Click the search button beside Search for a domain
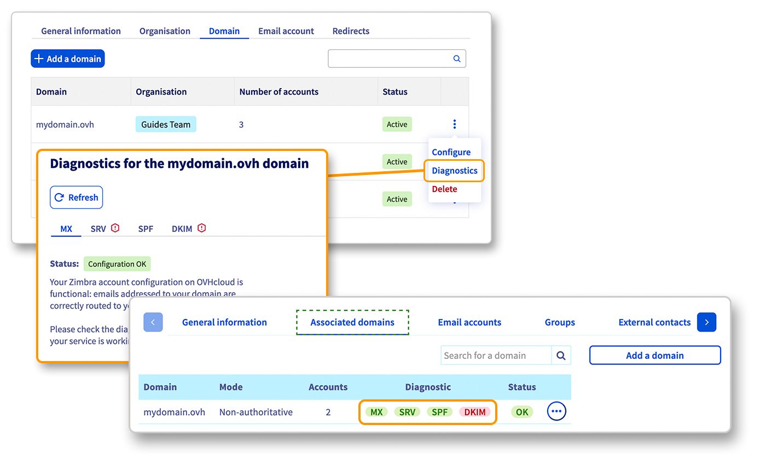Viewport: 766px width, 465px height. point(561,356)
